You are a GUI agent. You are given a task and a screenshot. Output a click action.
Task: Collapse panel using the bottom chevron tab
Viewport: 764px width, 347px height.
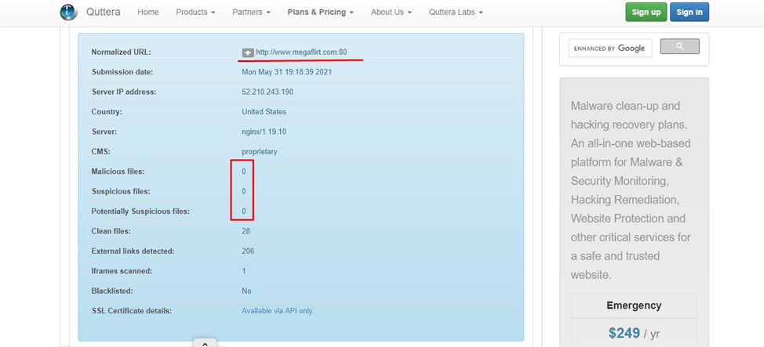(x=206, y=343)
